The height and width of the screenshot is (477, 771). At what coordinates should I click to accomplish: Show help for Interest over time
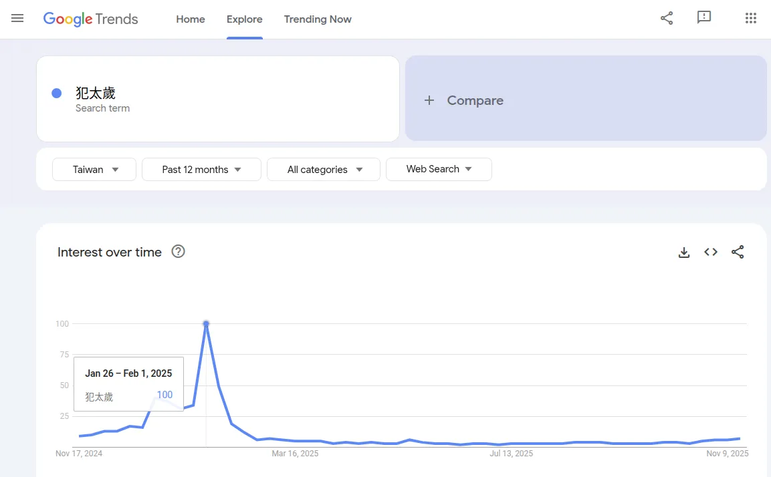pos(178,252)
